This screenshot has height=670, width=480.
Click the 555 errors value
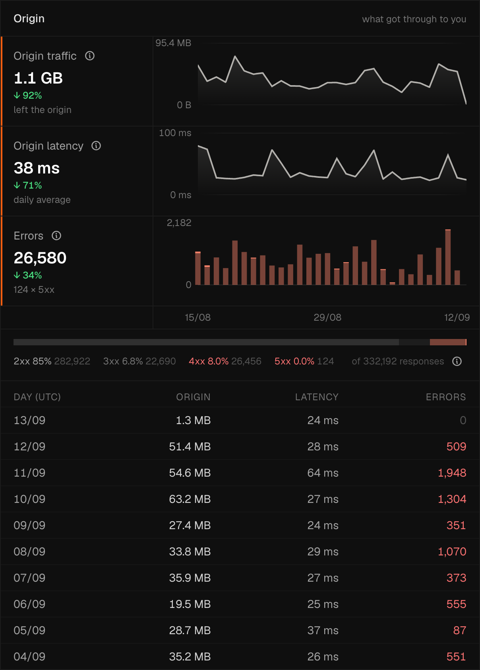click(x=456, y=604)
